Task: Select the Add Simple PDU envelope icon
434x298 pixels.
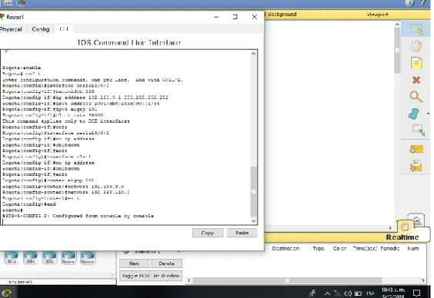Action: (416, 150)
